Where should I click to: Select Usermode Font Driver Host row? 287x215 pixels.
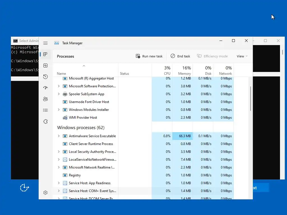tap(143, 102)
